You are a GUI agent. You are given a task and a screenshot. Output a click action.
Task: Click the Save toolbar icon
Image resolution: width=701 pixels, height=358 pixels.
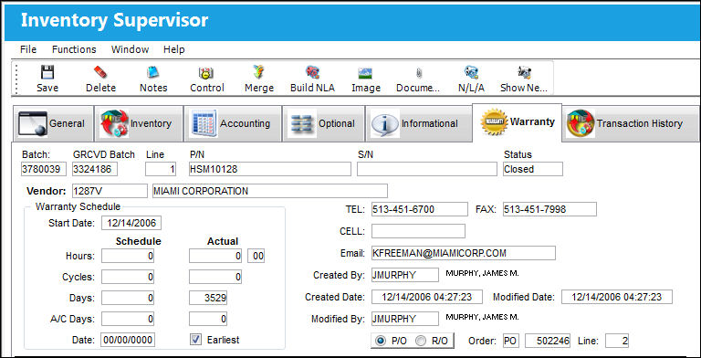47,72
